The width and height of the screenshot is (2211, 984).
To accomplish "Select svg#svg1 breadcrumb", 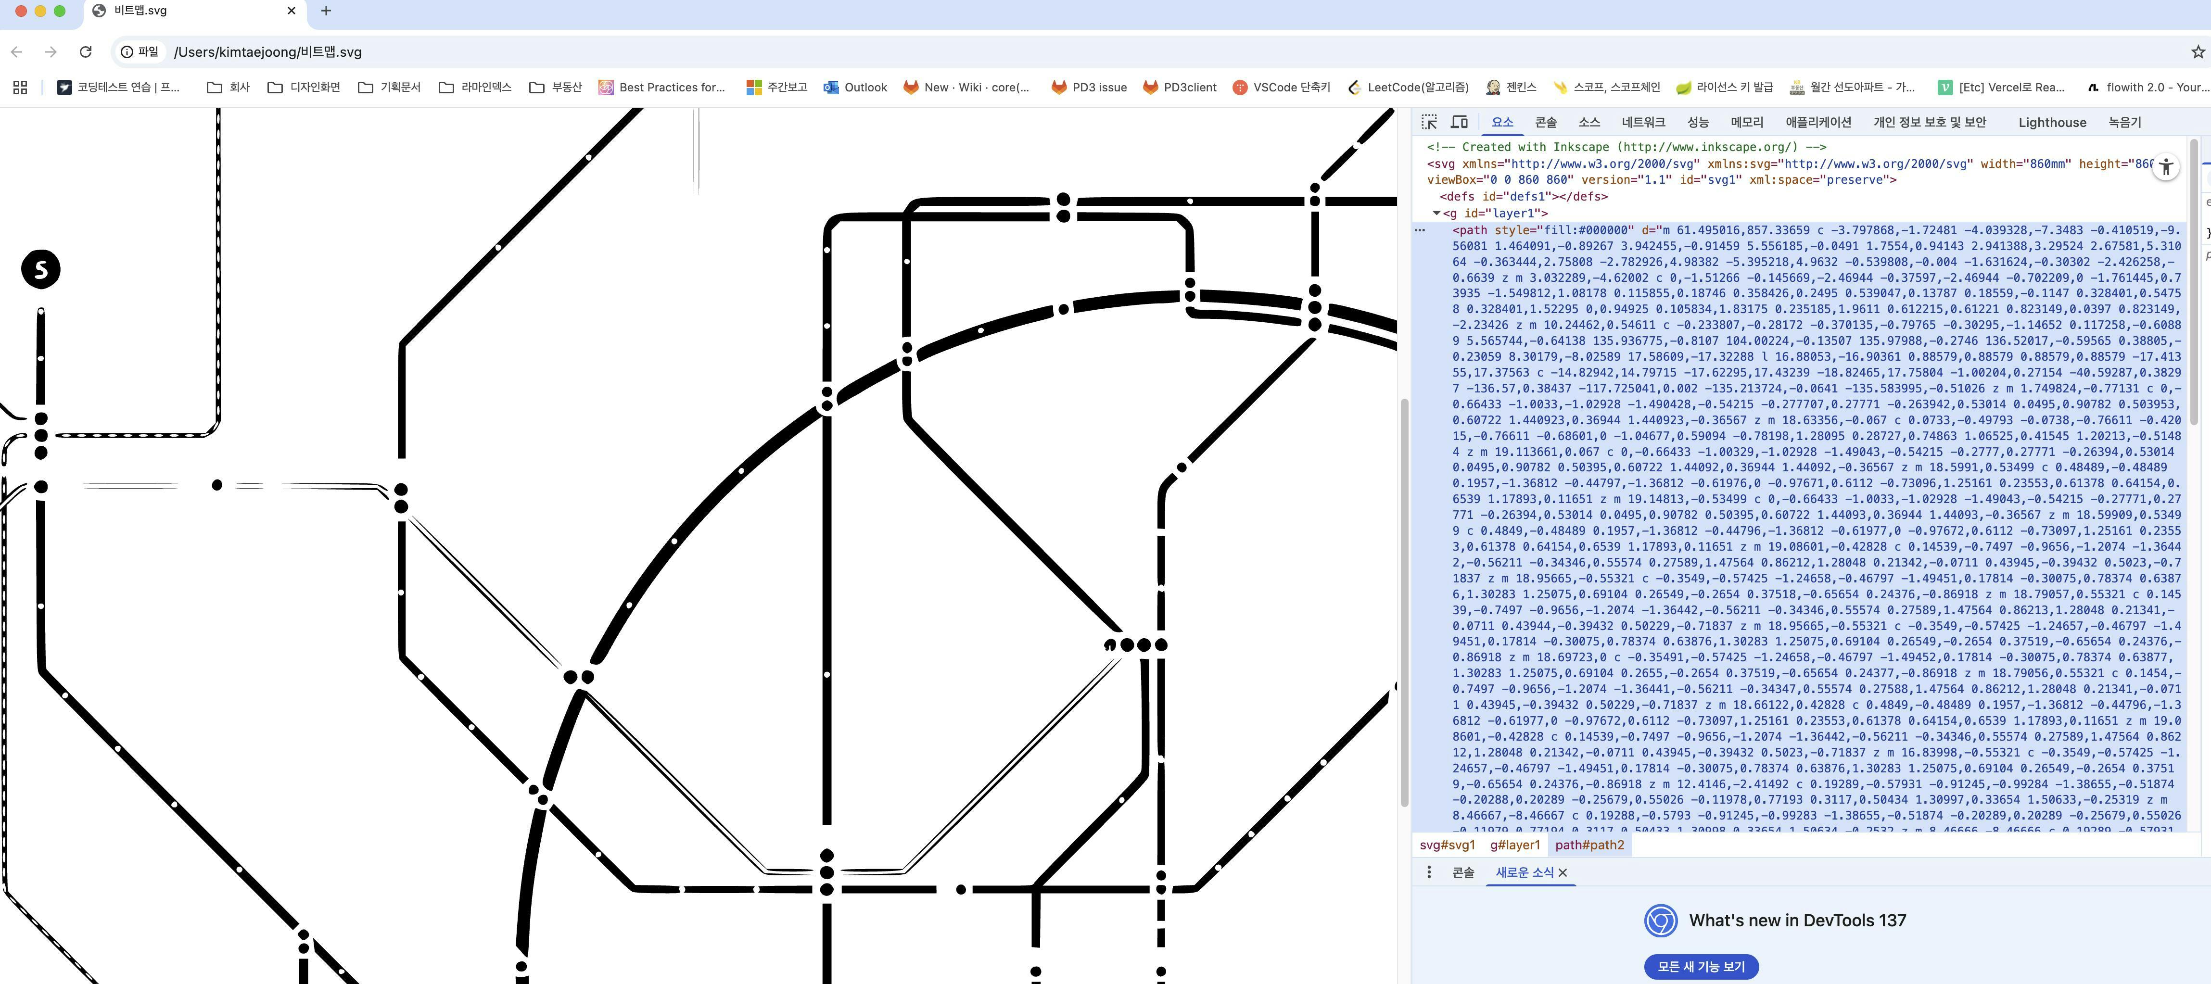I will point(1447,845).
